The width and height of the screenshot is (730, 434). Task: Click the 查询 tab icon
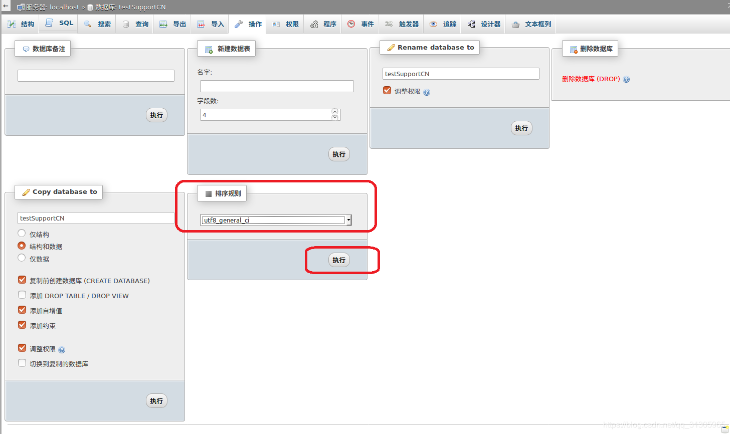(126, 24)
